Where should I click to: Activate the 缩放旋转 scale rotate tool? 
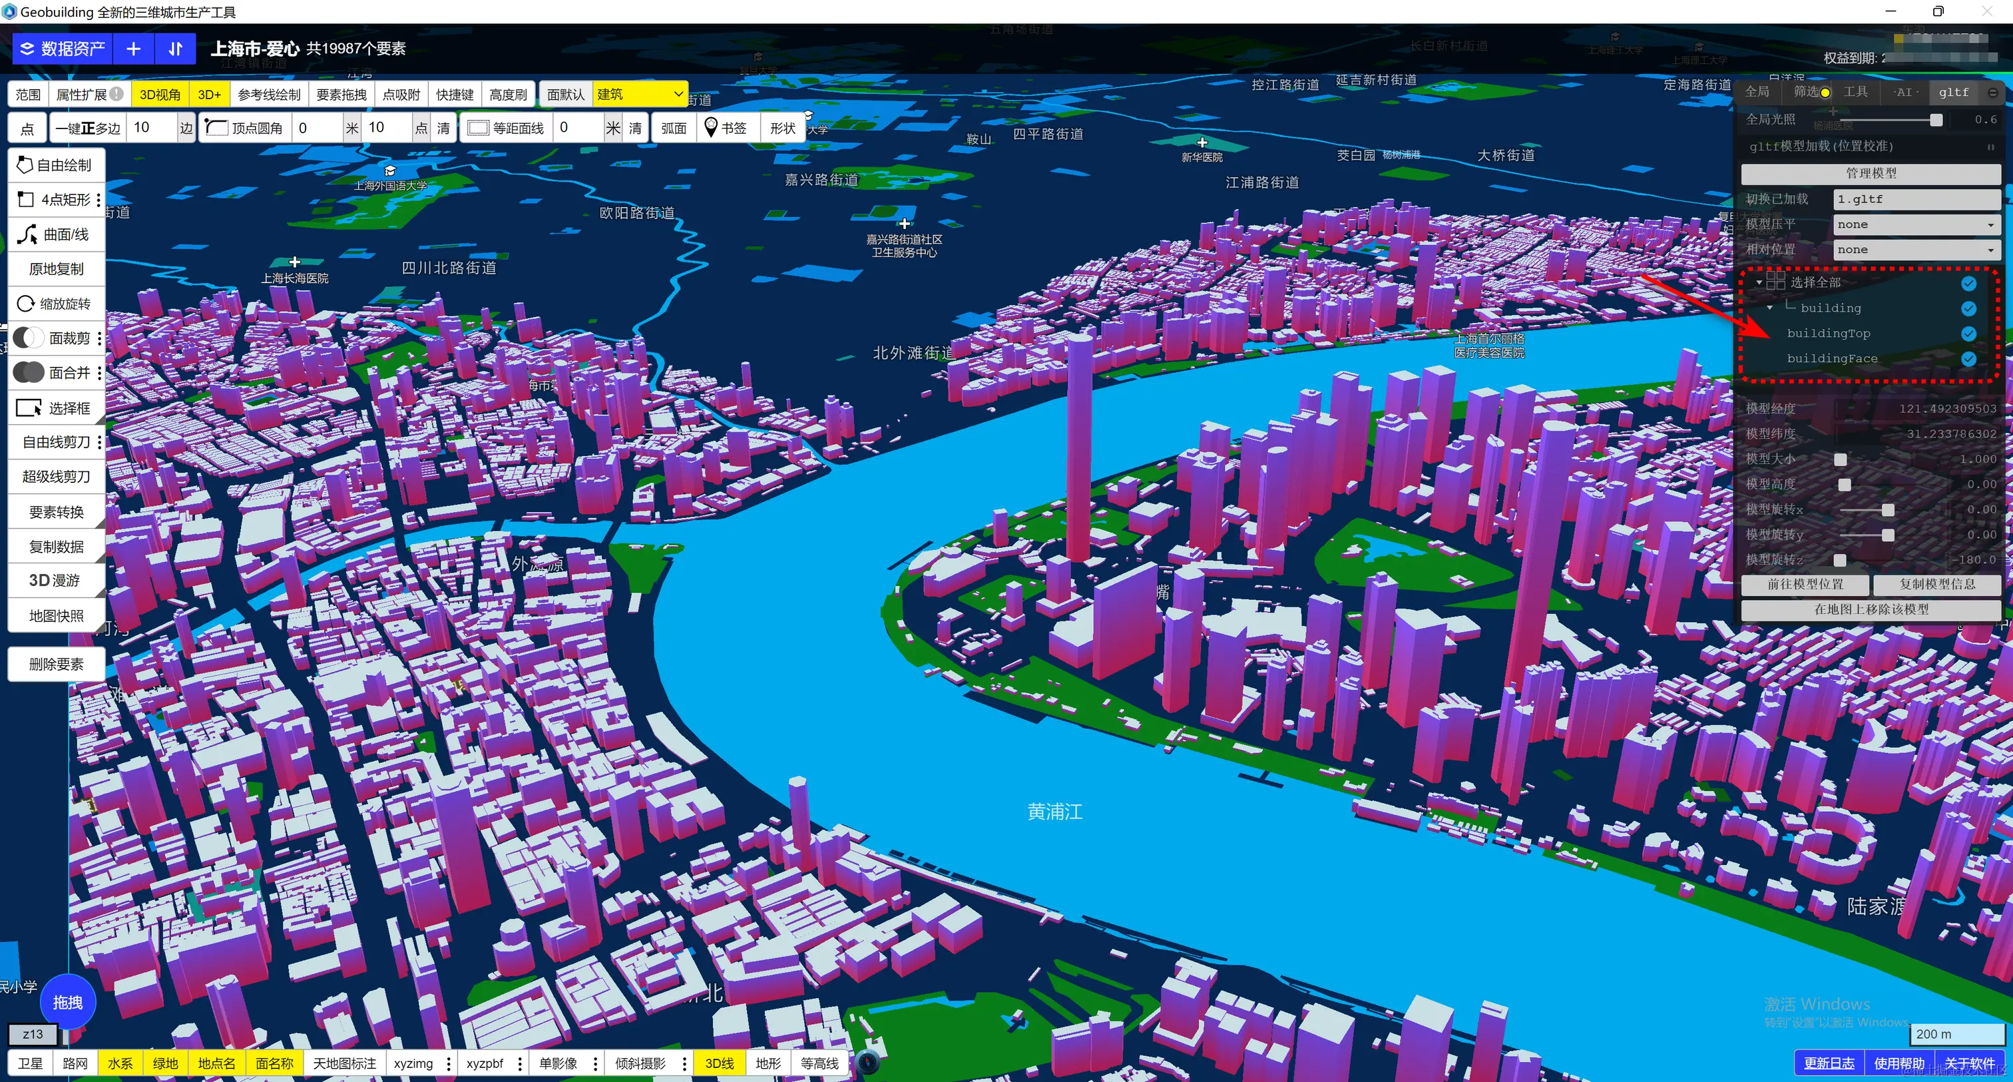click(x=57, y=304)
